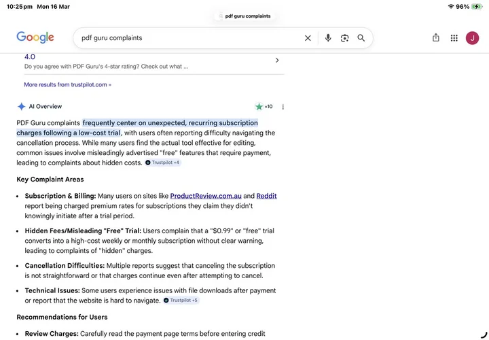Tap the Mon 16 Mar date

point(54,7)
